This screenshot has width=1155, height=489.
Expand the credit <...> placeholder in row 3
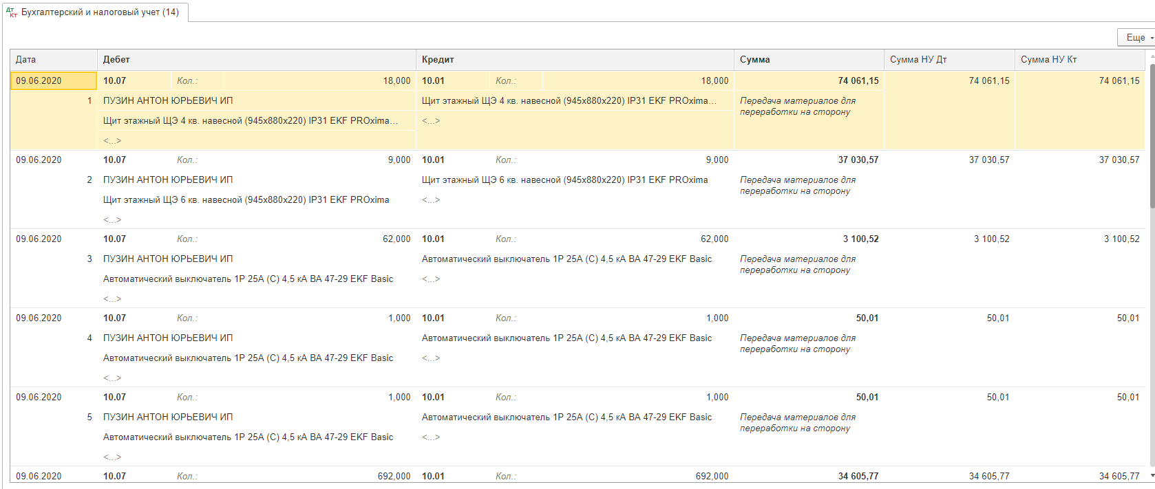coord(431,279)
